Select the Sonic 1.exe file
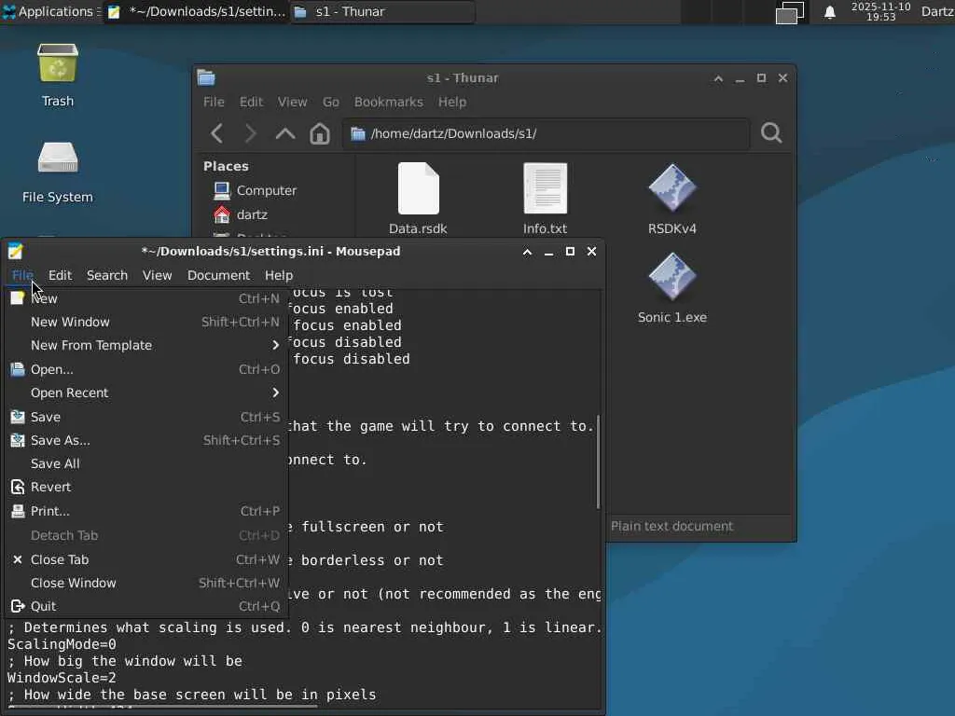The width and height of the screenshot is (955, 716). coord(671,288)
